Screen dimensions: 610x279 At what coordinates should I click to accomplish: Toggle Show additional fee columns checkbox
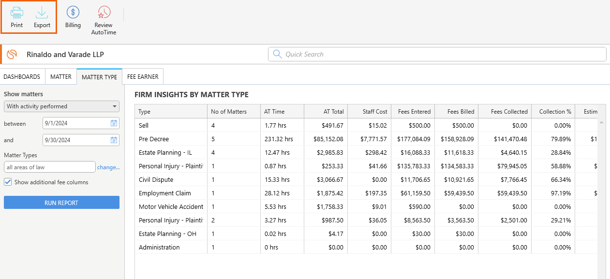point(8,182)
